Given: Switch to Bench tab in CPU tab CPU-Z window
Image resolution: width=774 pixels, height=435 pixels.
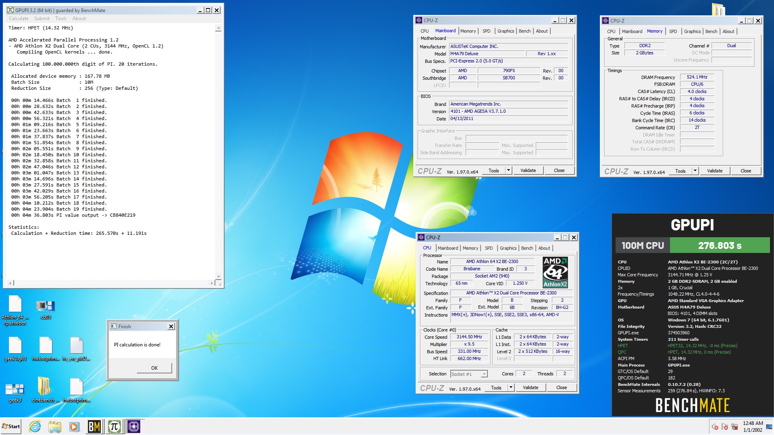Looking at the screenshot, I should 527,248.
